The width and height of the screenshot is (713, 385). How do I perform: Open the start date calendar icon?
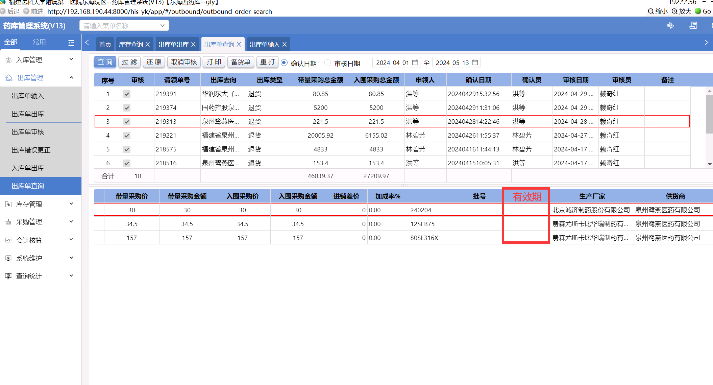tap(415, 63)
